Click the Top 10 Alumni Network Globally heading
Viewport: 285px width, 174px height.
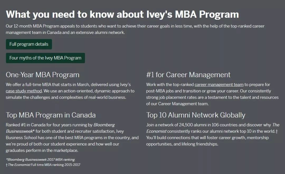pos(196,115)
